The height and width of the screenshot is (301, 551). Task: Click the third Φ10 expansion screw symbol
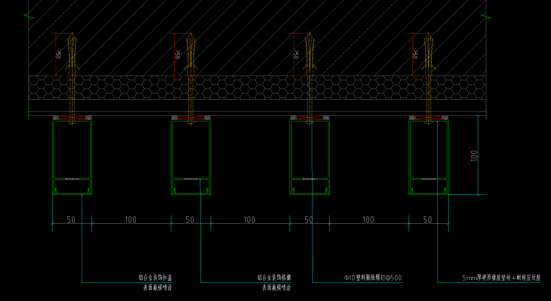click(x=309, y=52)
